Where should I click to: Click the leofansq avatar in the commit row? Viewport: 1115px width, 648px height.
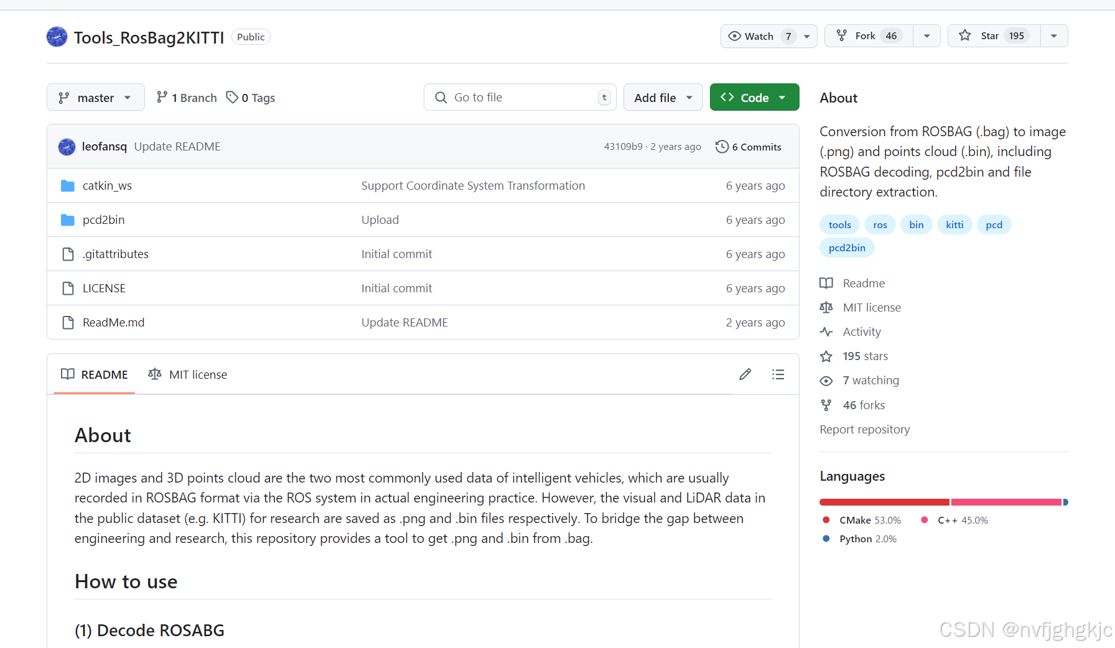pyautogui.click(x=67, y=147)
